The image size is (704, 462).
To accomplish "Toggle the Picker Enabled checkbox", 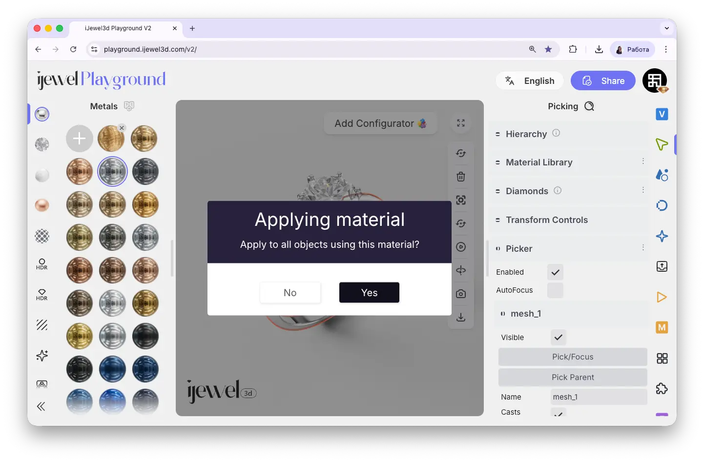I will click(x=555, y=272).
